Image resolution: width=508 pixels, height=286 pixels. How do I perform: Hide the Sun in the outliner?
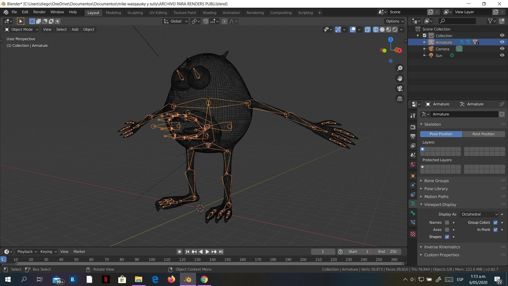tap(502, 55)
